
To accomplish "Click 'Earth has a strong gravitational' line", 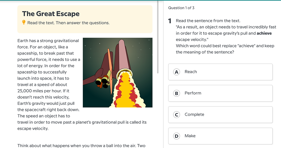I will pos(48,41).
